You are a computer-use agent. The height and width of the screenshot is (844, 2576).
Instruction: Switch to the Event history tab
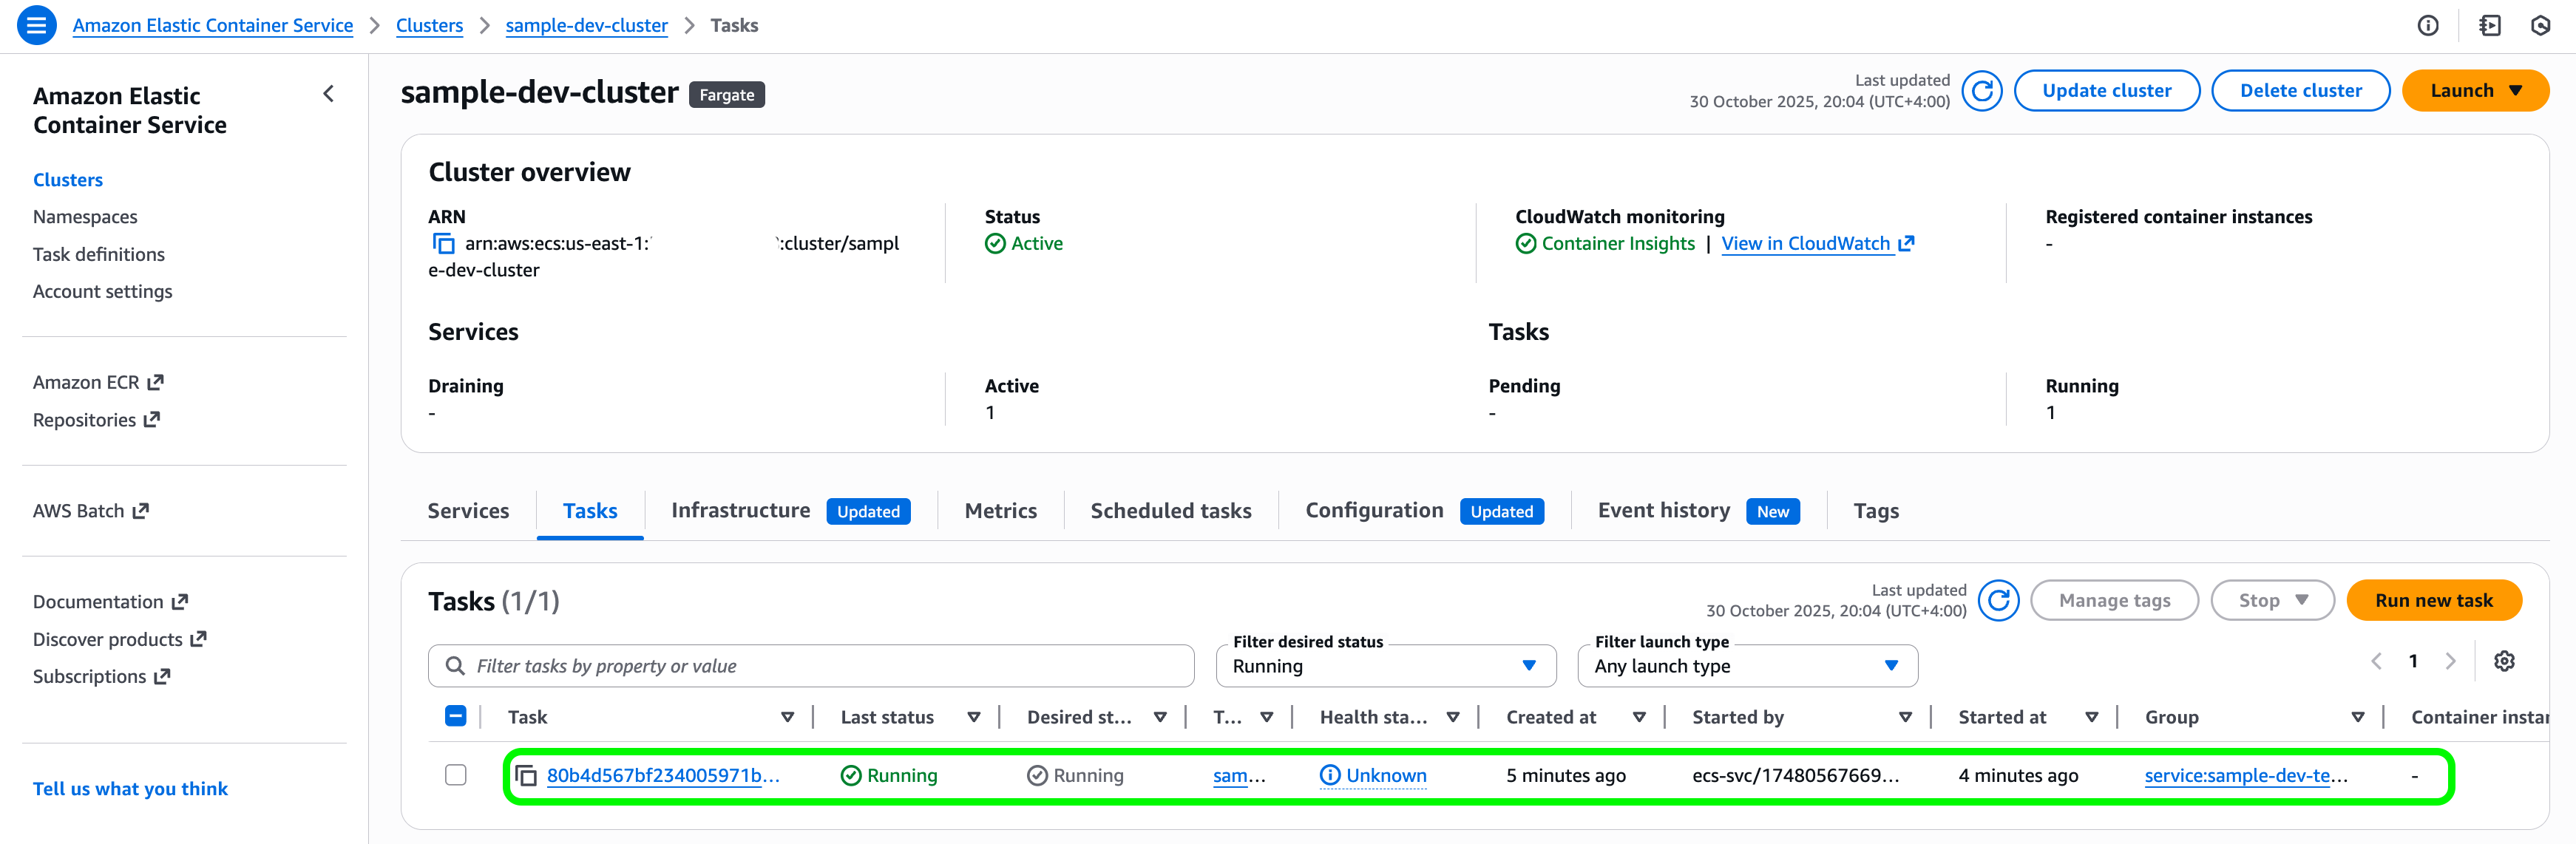click(1663, 511)
